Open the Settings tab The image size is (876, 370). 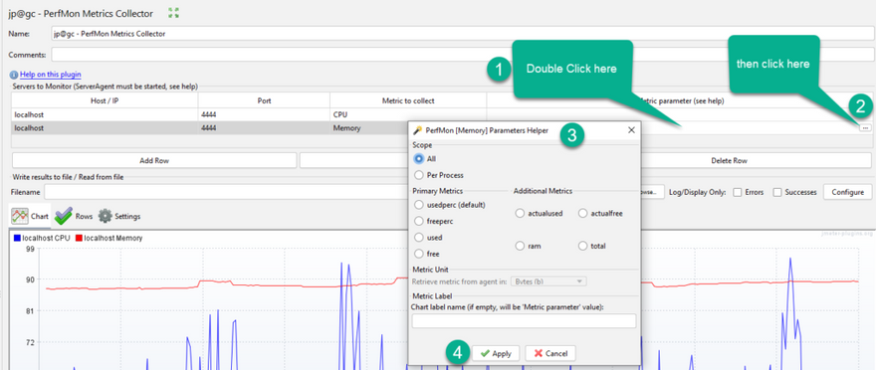pos(119,216)
